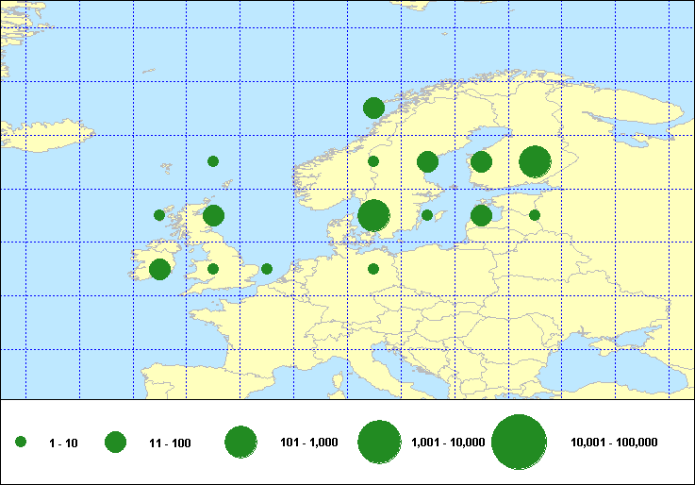Image resolution: width=695 pixels, height=485 pixels.
Task: Select the 1,001 - 10,000 legend circle
Action: (380, 442)
